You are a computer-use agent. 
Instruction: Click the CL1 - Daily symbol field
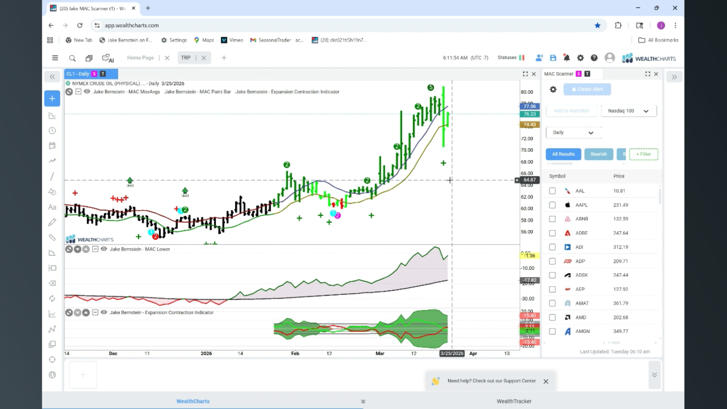coord(78,74)
